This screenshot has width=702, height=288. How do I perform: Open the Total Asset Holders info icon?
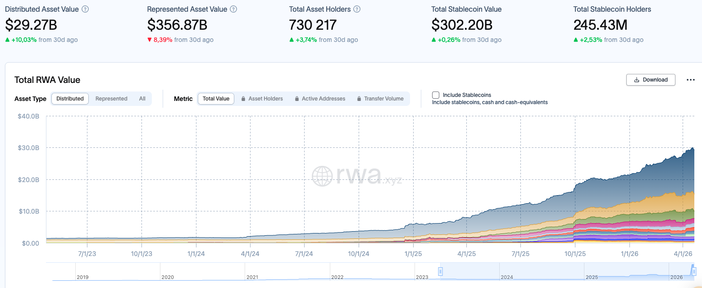pyautogui.click(x=357, y=9)
